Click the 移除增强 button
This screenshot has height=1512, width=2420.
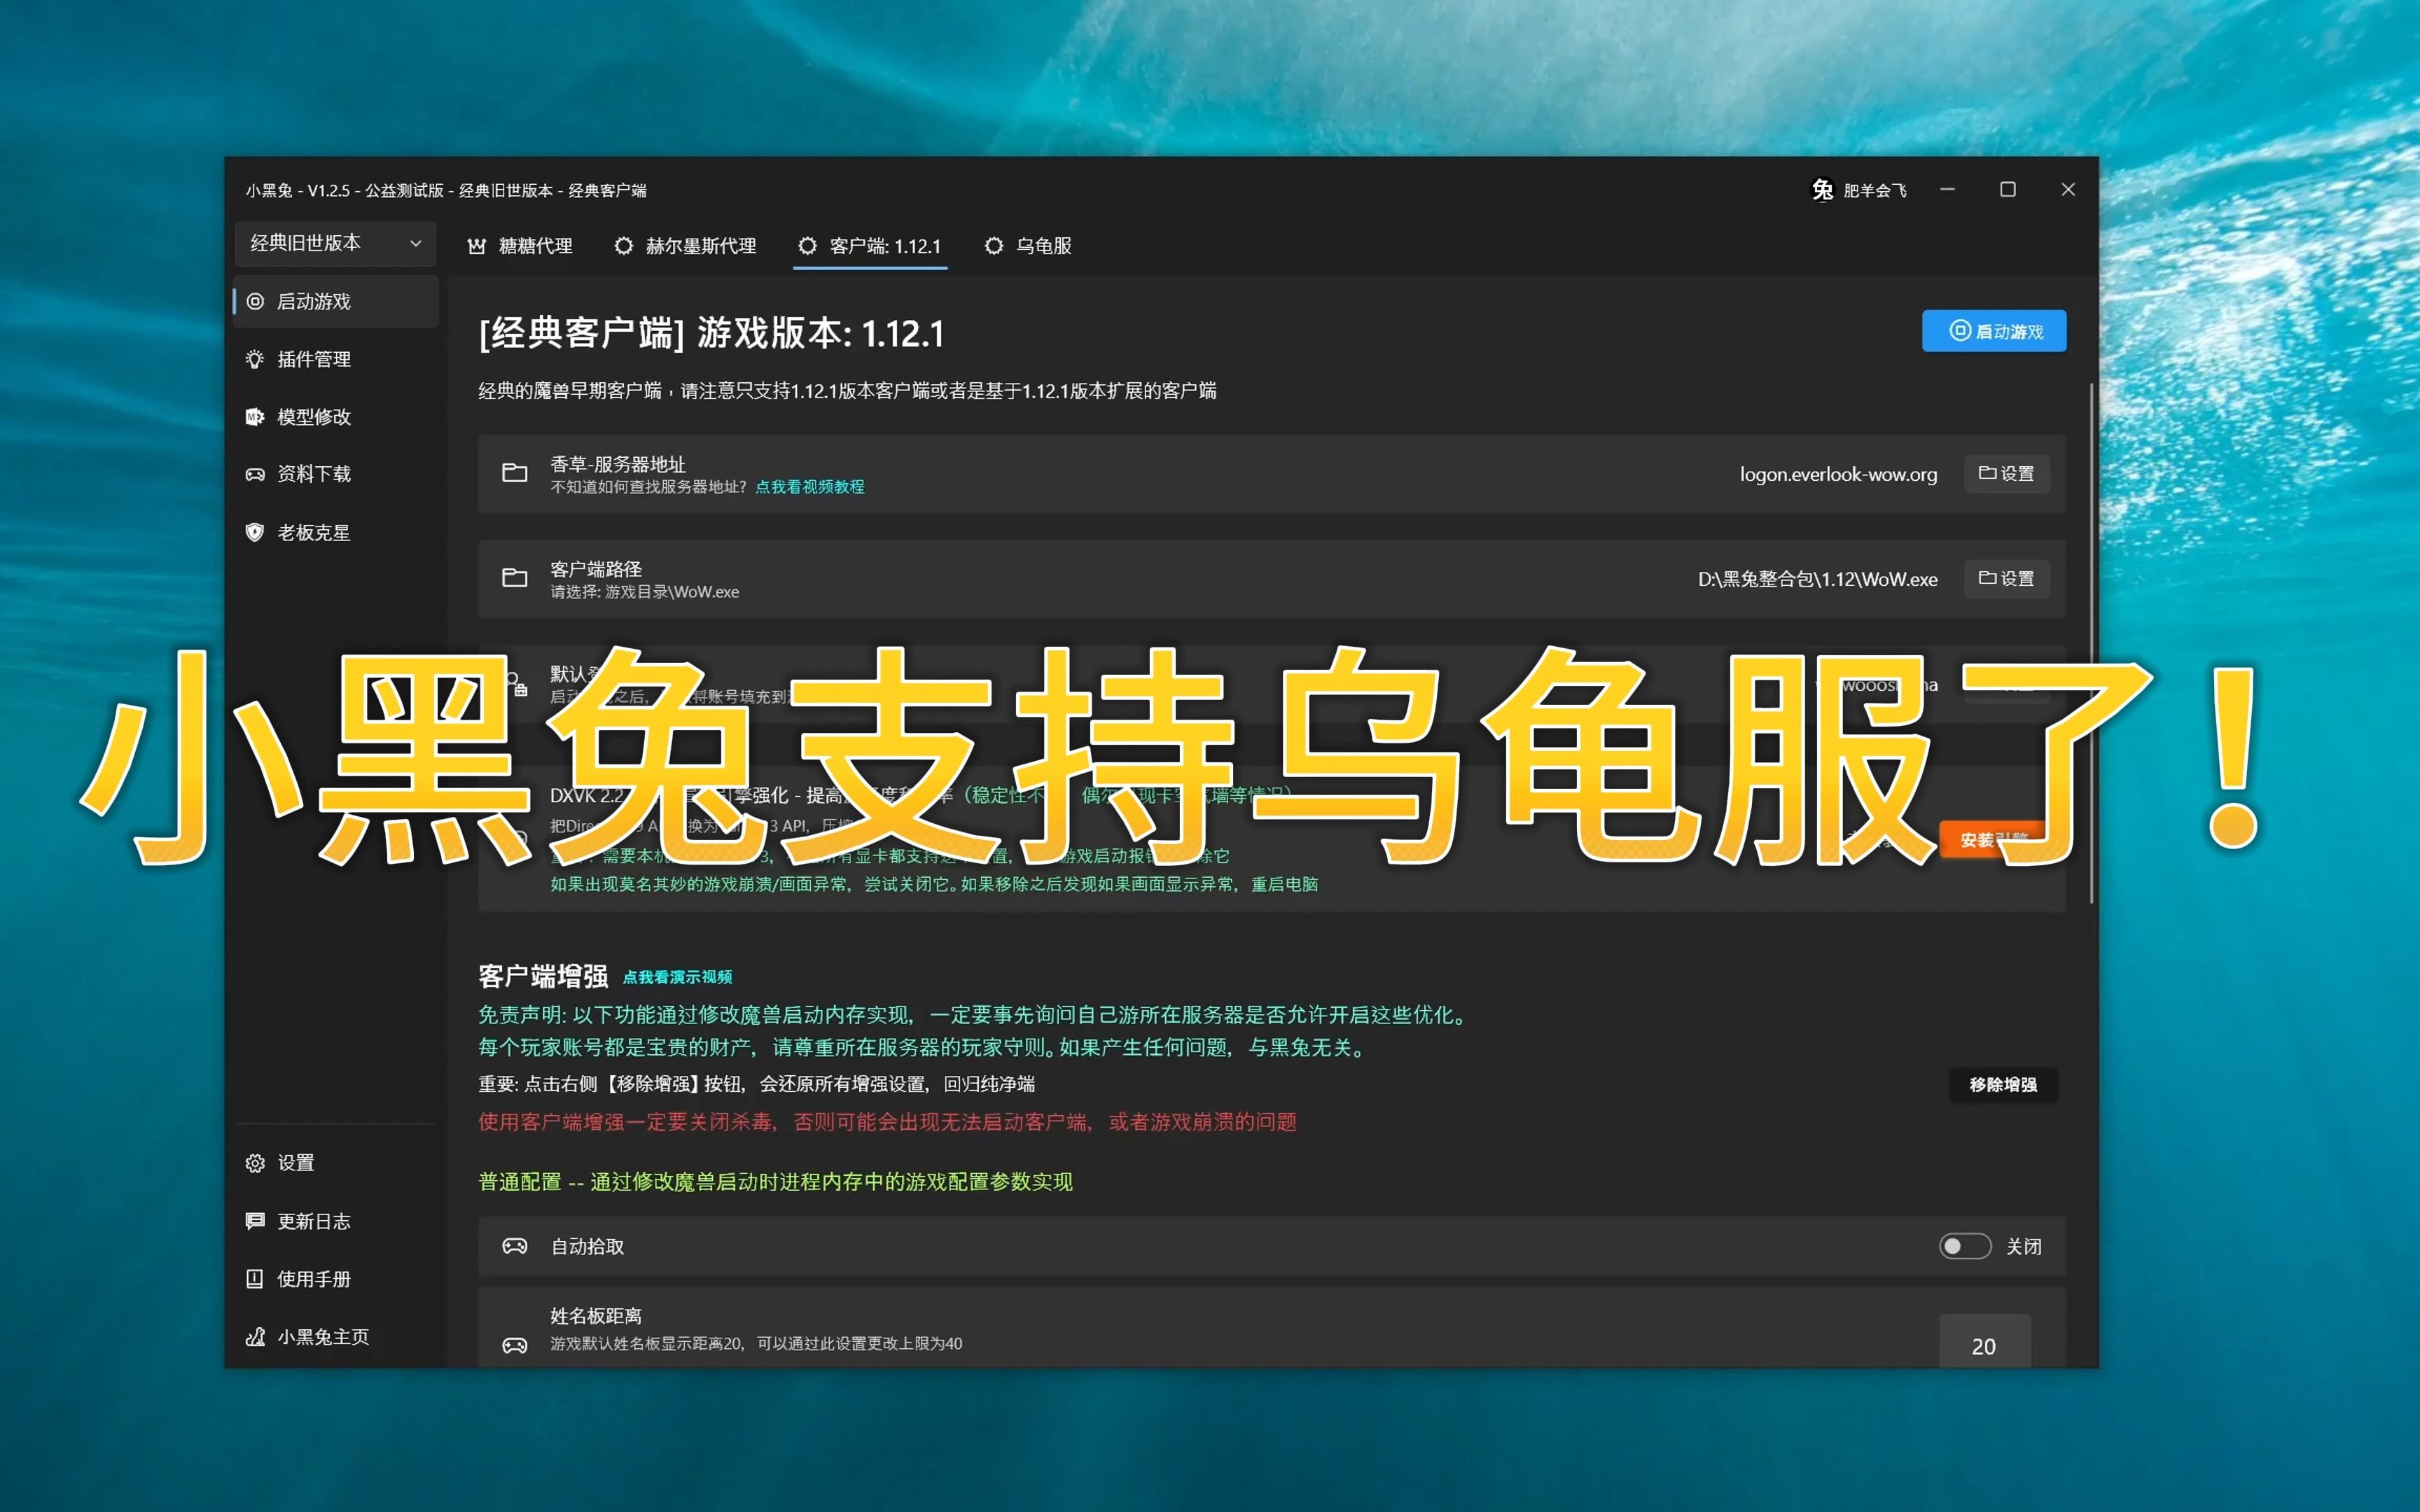point(2003,1085)
